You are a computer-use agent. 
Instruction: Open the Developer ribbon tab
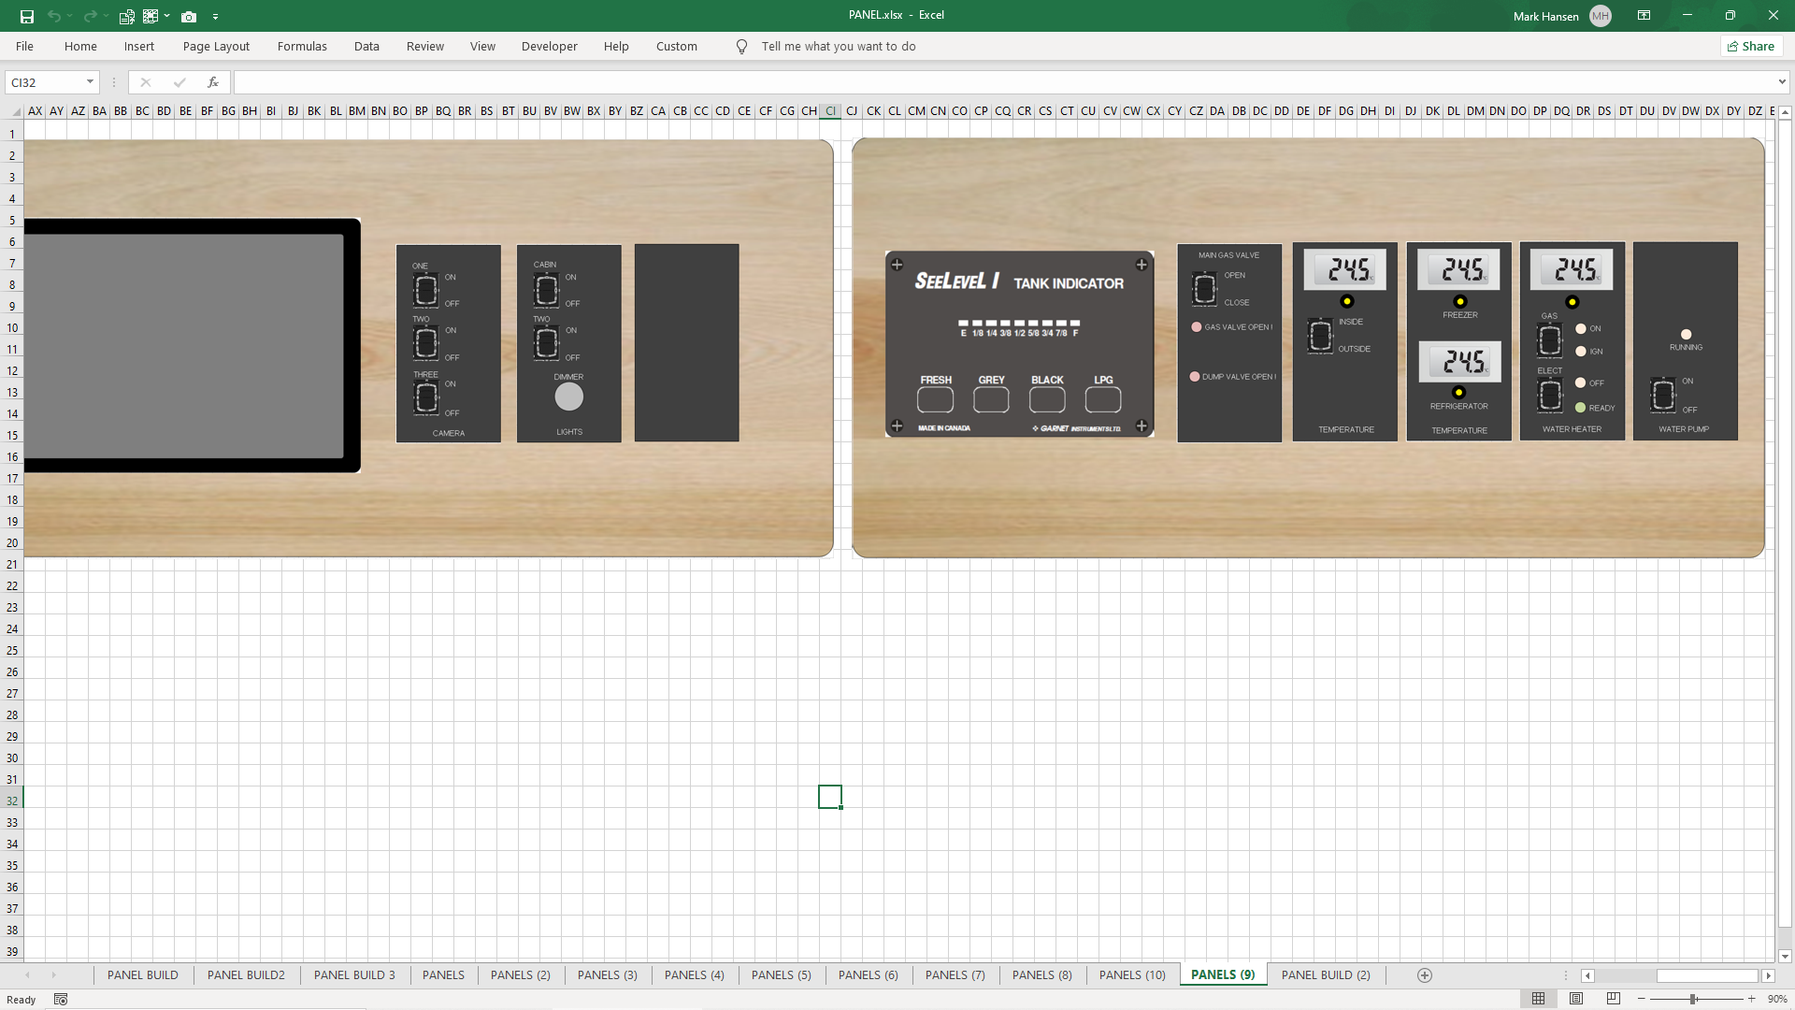[x=549, y=47]
